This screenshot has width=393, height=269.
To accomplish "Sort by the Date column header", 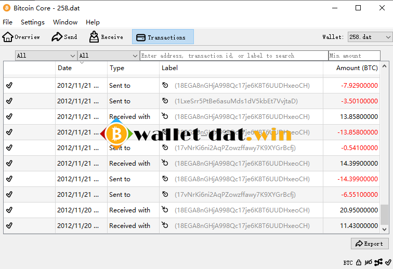I will click(x=81, y=68).
